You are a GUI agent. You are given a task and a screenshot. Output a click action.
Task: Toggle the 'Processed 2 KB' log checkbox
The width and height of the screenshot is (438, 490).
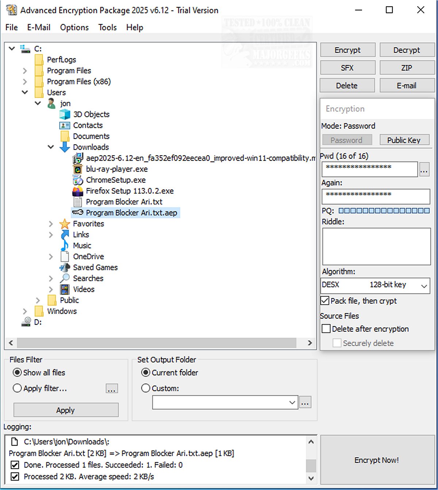[x=15, y=476]
